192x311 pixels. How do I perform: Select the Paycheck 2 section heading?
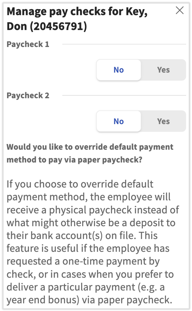tap(28, 95)
